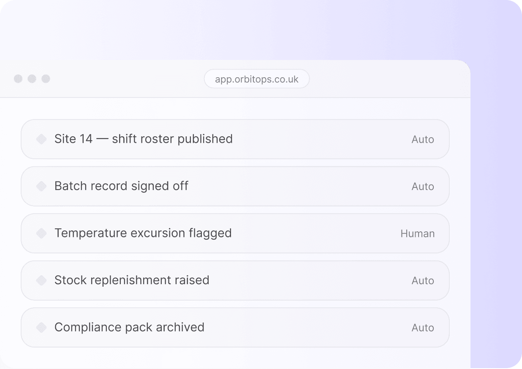Image resolution: width=522 pixels, height=369 pixels.
Task: Select the Temperature excursion flagged row
Action: pos(235,233)
